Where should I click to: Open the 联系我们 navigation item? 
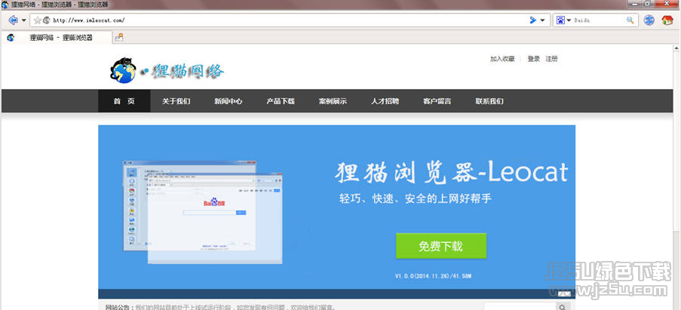coord(489,101)
